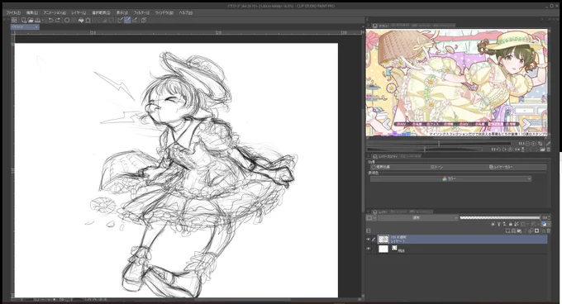The height and width of the screenshot is (304, 562).
Task: Open the 表示 (View) menu
Action: pyautogui.click(x=121, y=12)
